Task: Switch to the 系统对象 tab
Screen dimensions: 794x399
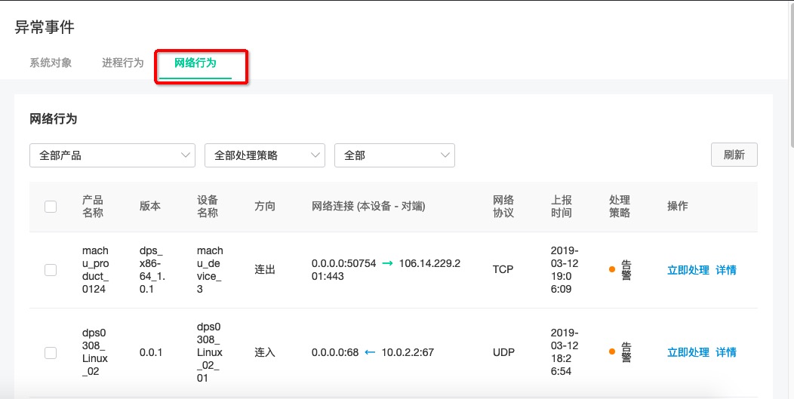Action: pyautogui.click(x=51, y=63)
